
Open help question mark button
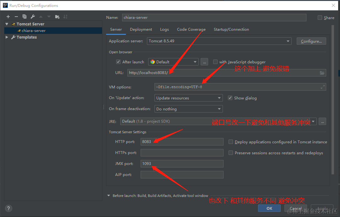(8, 208)
